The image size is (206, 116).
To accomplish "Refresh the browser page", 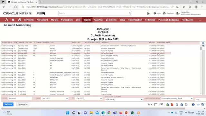I will click(15, 7).
